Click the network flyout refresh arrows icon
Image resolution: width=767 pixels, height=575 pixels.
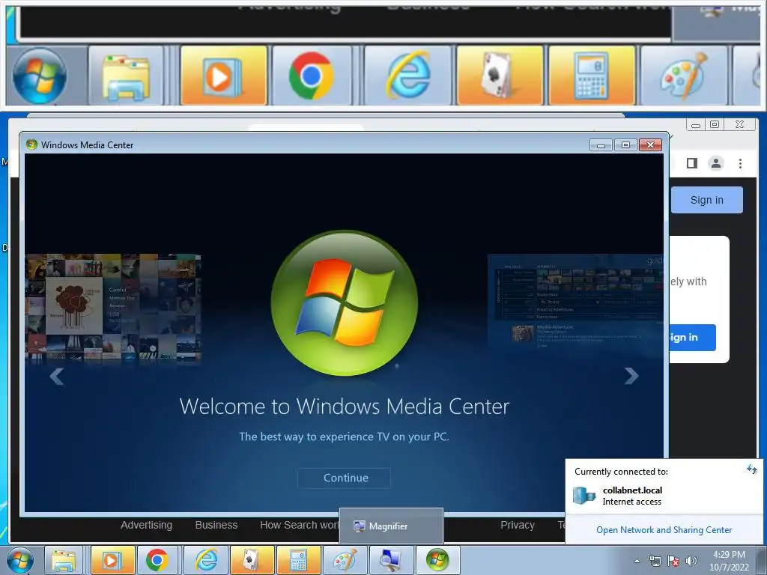point(752,470)
